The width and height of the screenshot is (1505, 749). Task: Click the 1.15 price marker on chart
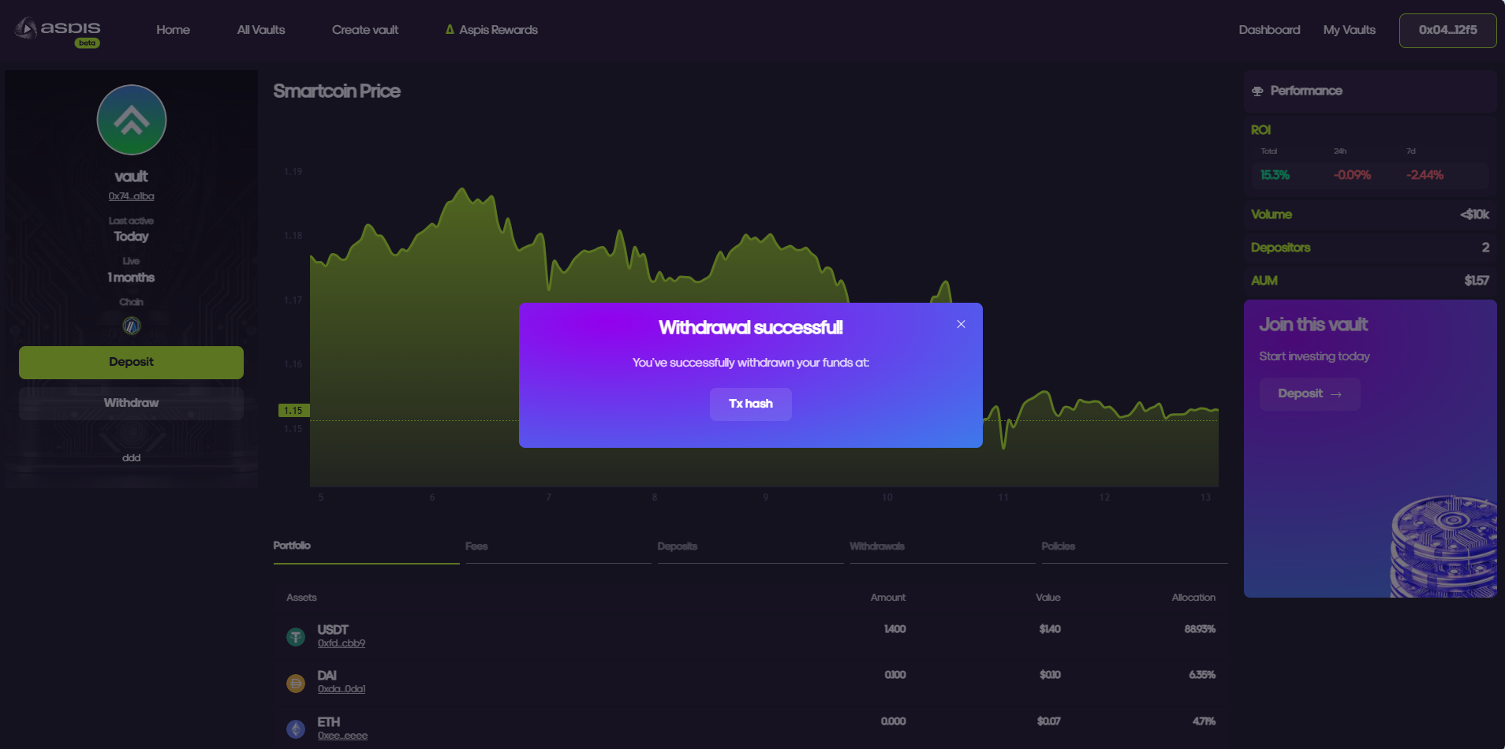[293, 411]
